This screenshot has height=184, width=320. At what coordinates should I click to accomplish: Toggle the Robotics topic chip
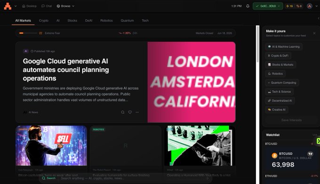(275, 74)
